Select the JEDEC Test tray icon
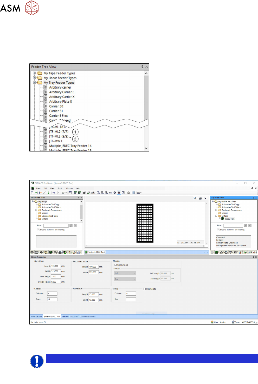Image resolution: width=258 pixels, height=384 pixels. pos(223,219)
